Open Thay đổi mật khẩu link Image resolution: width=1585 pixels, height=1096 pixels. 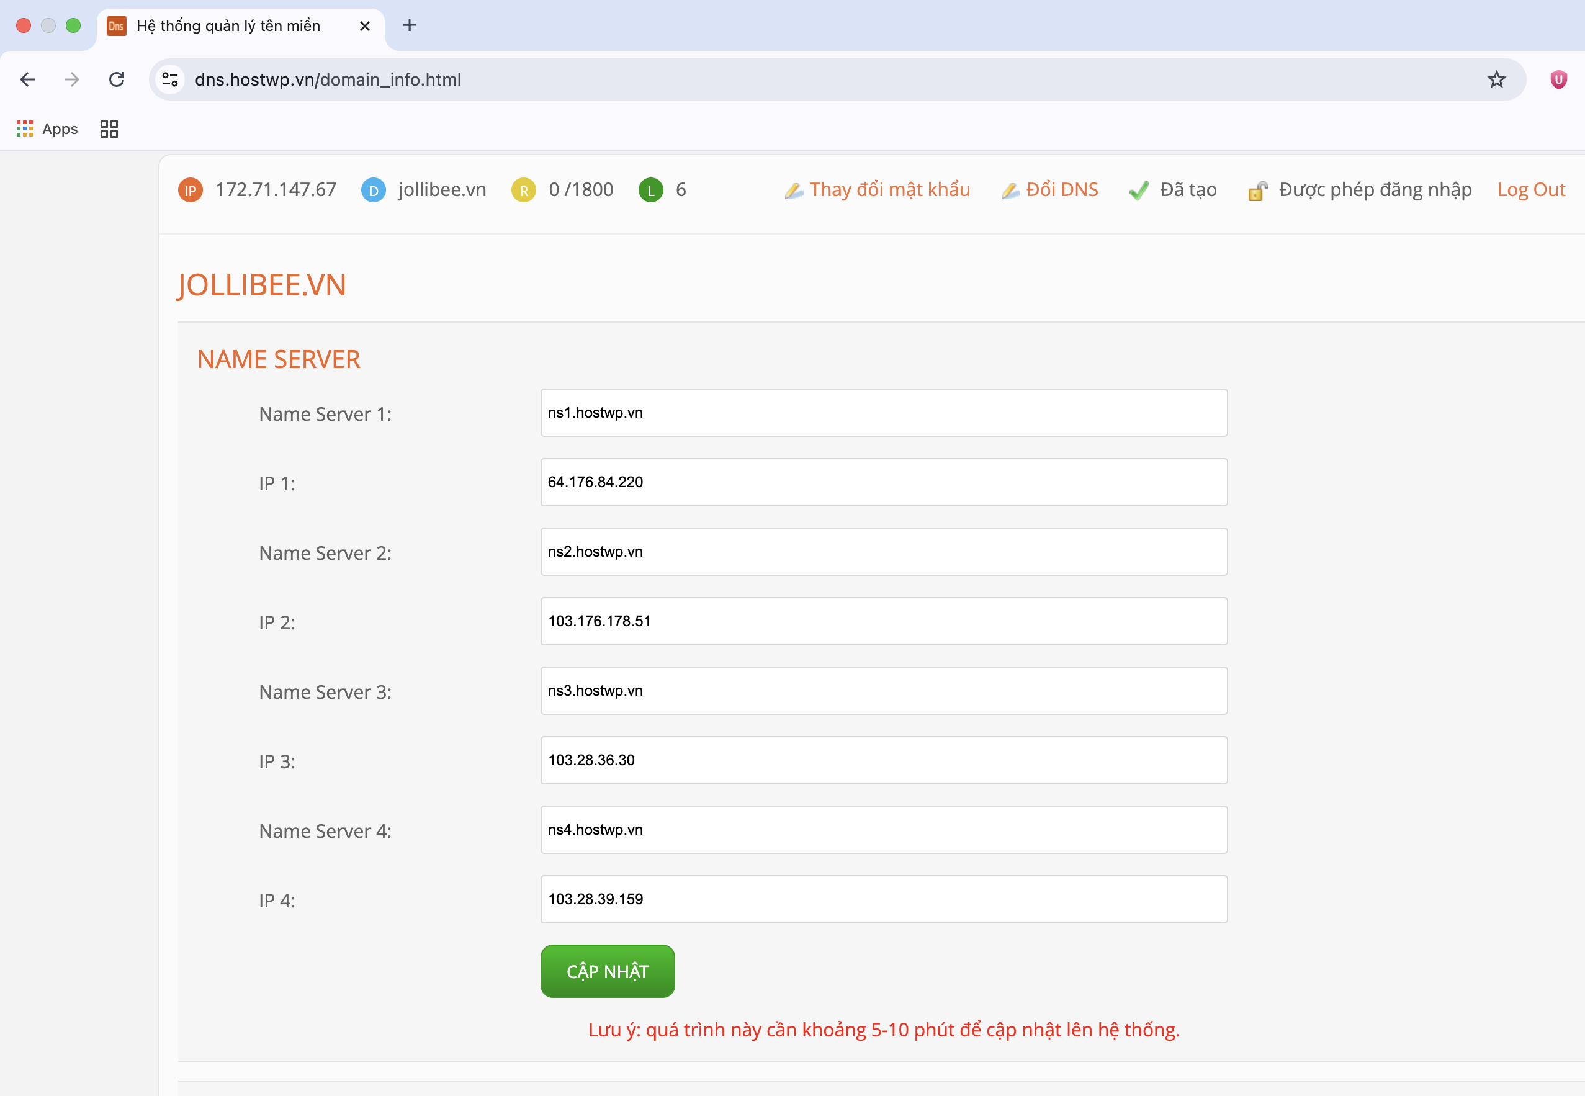point(889,189)
